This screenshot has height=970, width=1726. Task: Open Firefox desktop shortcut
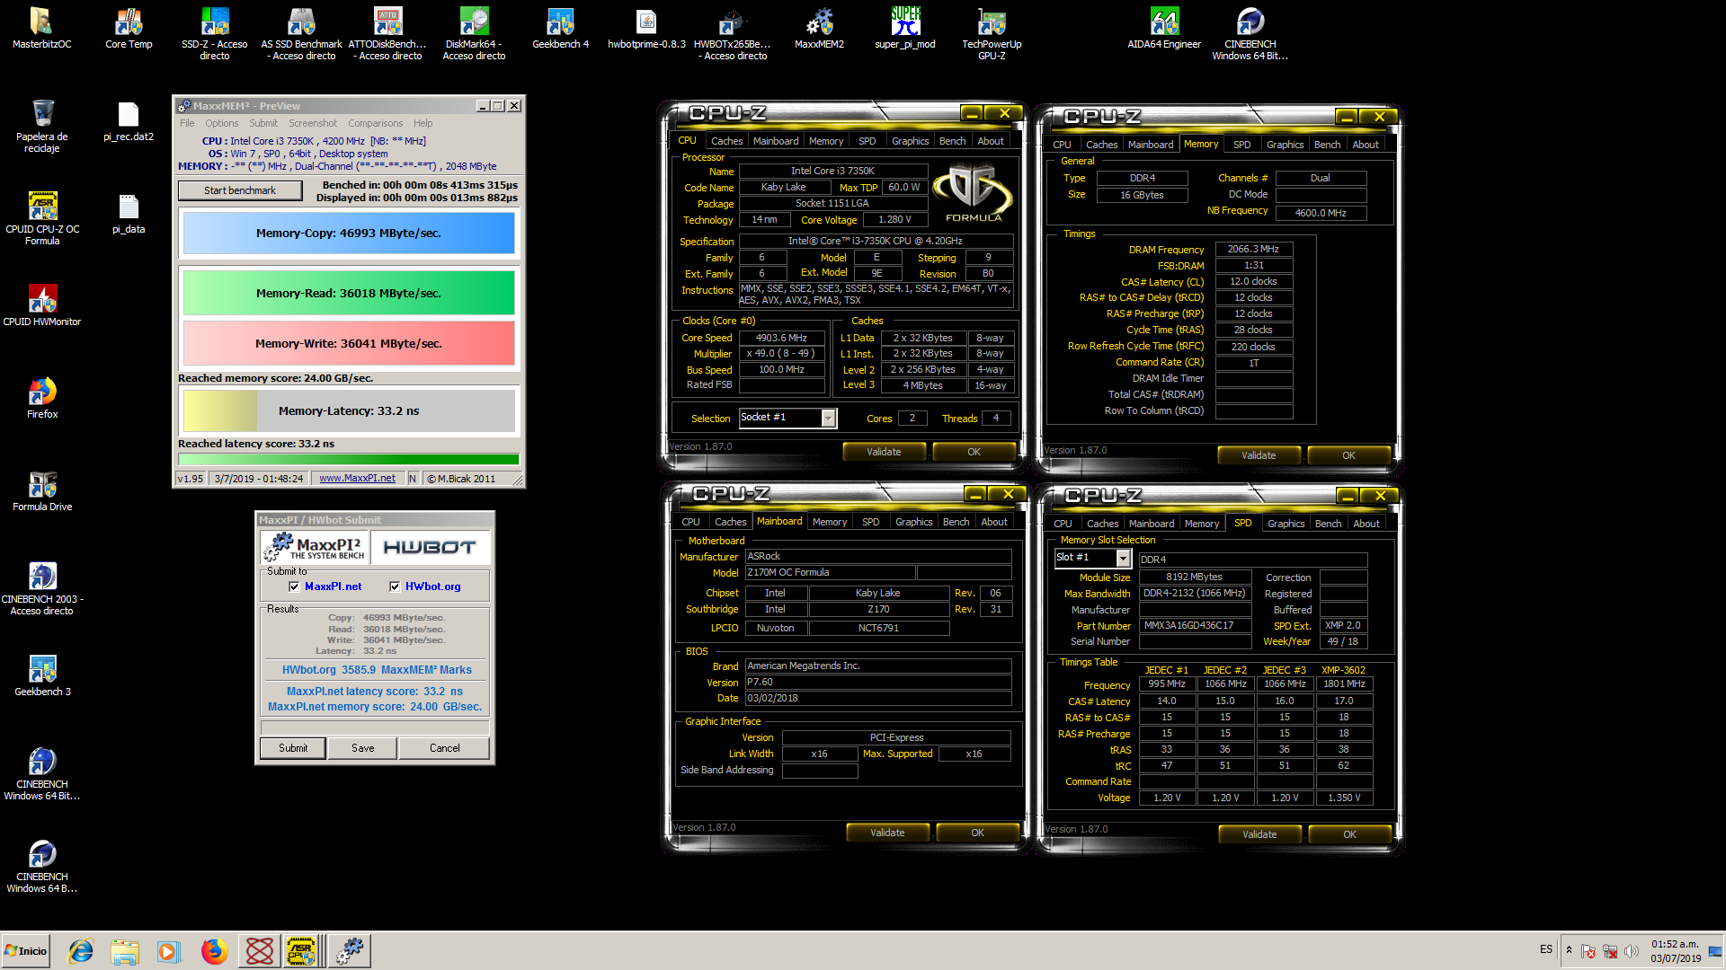tap(42, 399)
